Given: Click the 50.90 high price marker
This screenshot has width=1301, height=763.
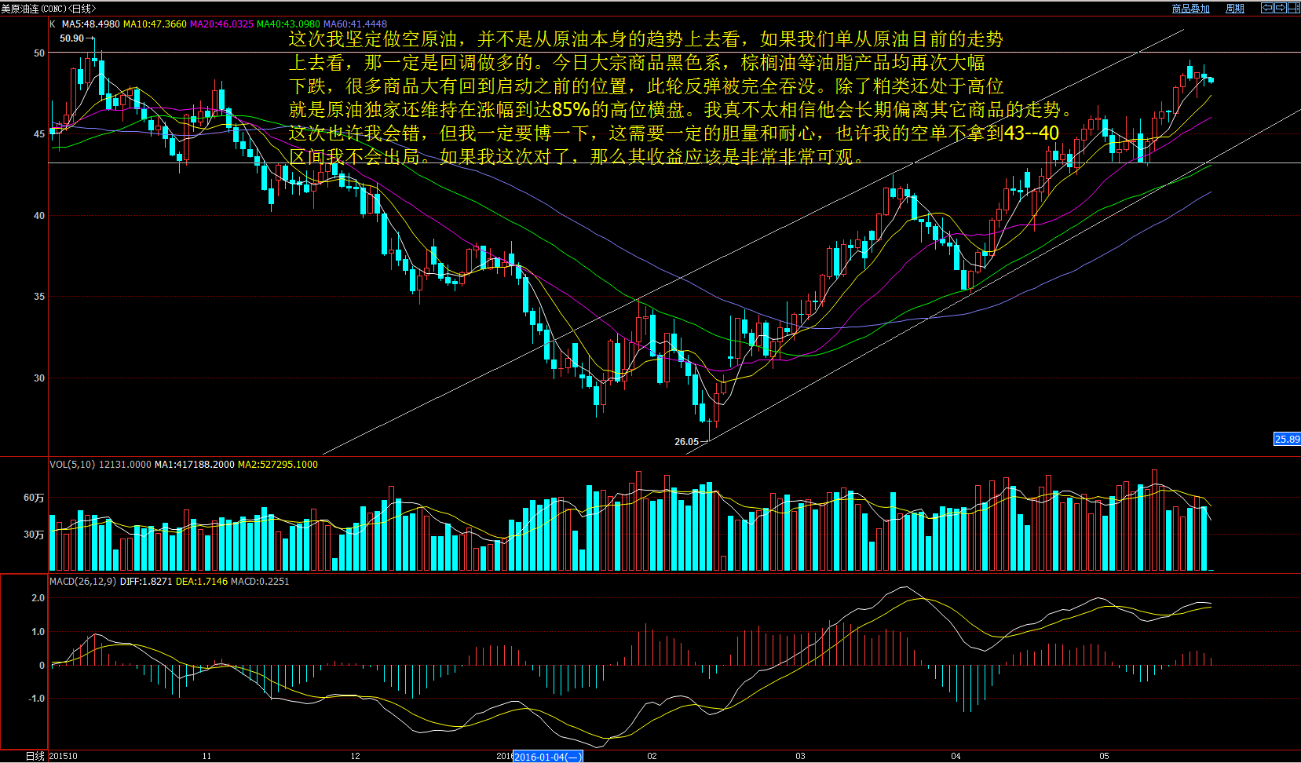Looking at the screenshot, I should pyautogui.click(x=71, y=38).
